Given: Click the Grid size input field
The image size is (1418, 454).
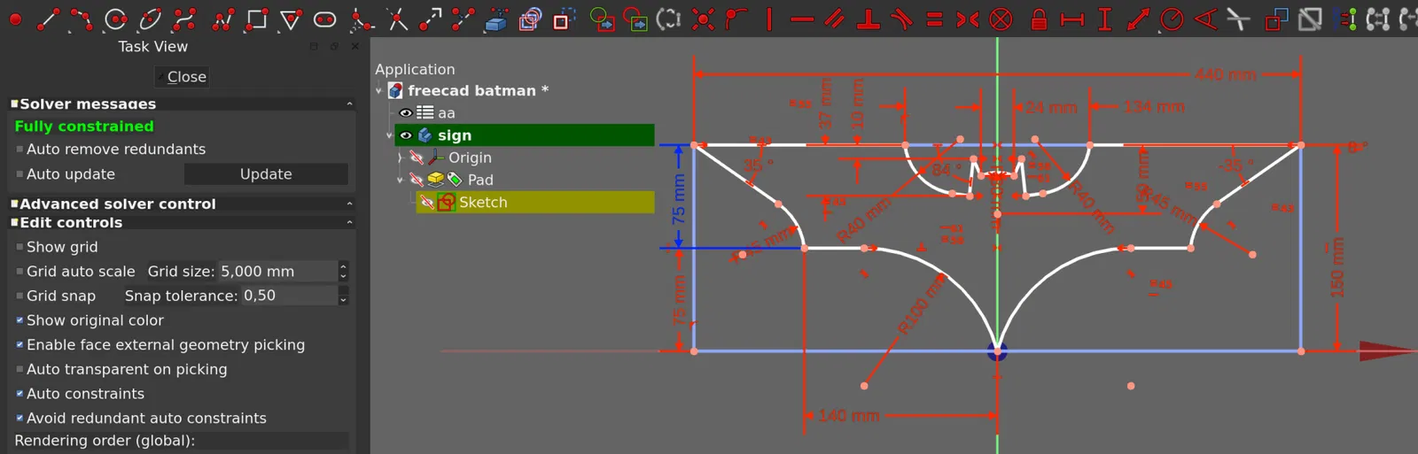Looking at the screenshot, I should click(x=277, y=272).
